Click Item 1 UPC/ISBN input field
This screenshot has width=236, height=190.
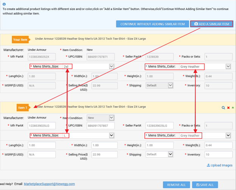(101, 126)
